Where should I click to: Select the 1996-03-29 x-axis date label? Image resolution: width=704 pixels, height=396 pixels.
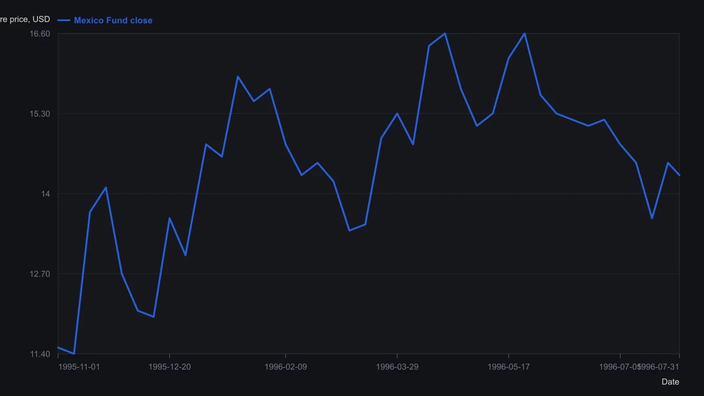click(397, 367)
